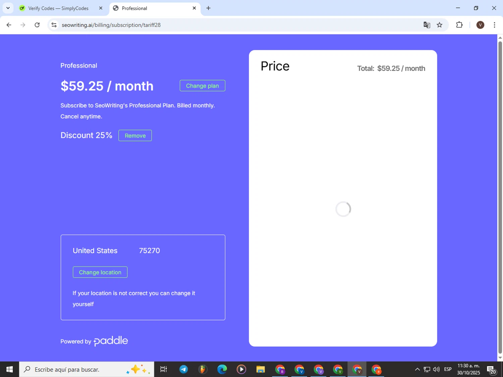Image resolution: width=503 pixels, height=377 pixels.
Task: Open a new browser tab
Action: point(208,8)
